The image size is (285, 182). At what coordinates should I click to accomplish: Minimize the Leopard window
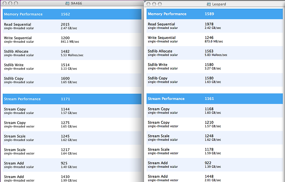154,4
